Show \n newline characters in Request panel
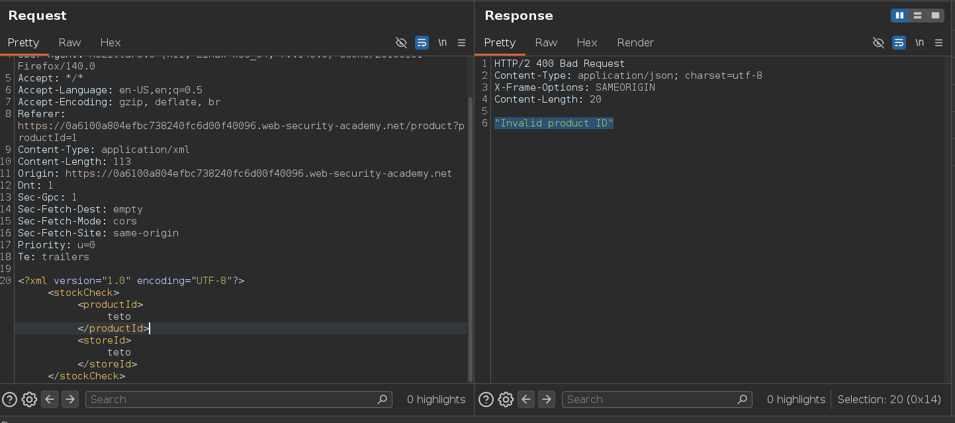The image size is (955, 423). pos(442,42)
